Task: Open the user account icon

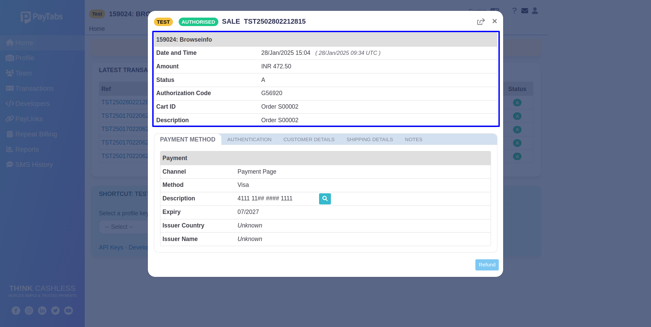Action: (535, 11)
